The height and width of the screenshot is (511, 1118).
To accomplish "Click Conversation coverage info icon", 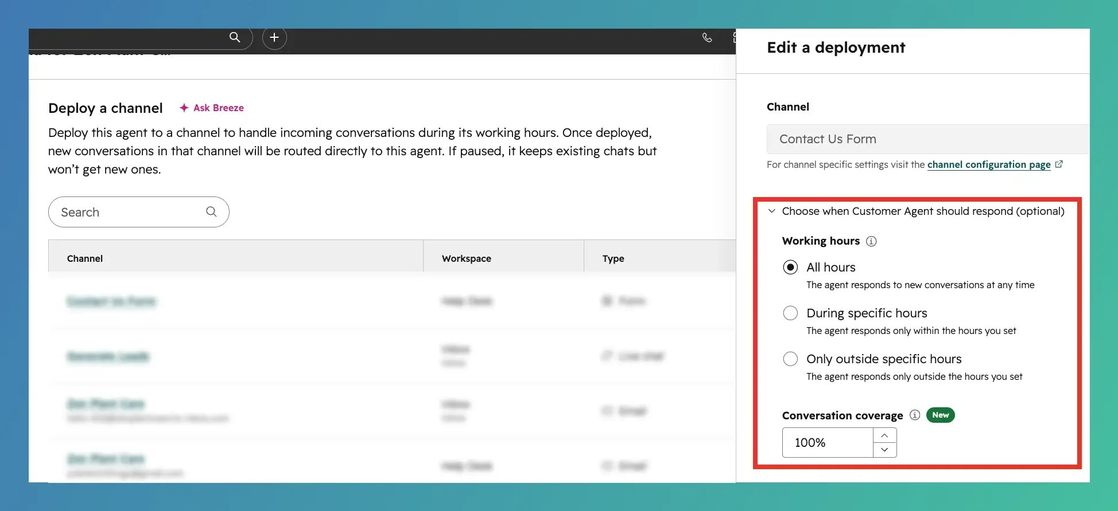I will coord(915,415).
